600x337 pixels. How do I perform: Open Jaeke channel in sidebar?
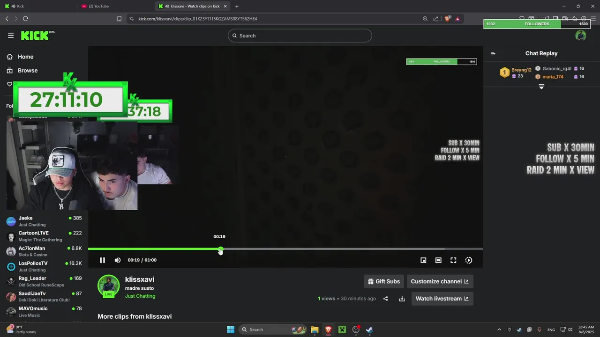pos(44,221)
